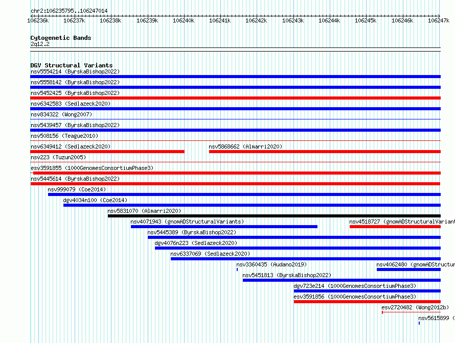Click the esv3591855 (1000GenomesConsortiumPhase3) label

pyautogui.click(x=92, y=168)
